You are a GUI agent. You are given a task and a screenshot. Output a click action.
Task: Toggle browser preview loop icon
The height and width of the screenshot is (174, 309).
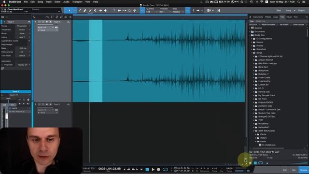tap(261, 163)
